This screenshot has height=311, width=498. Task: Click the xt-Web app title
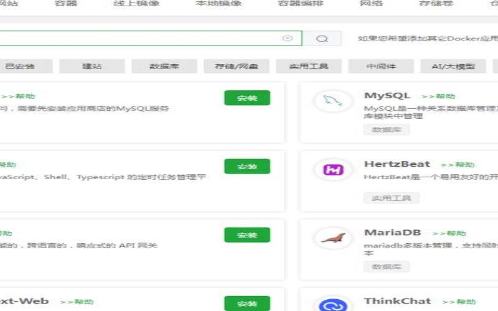[24, 301]
